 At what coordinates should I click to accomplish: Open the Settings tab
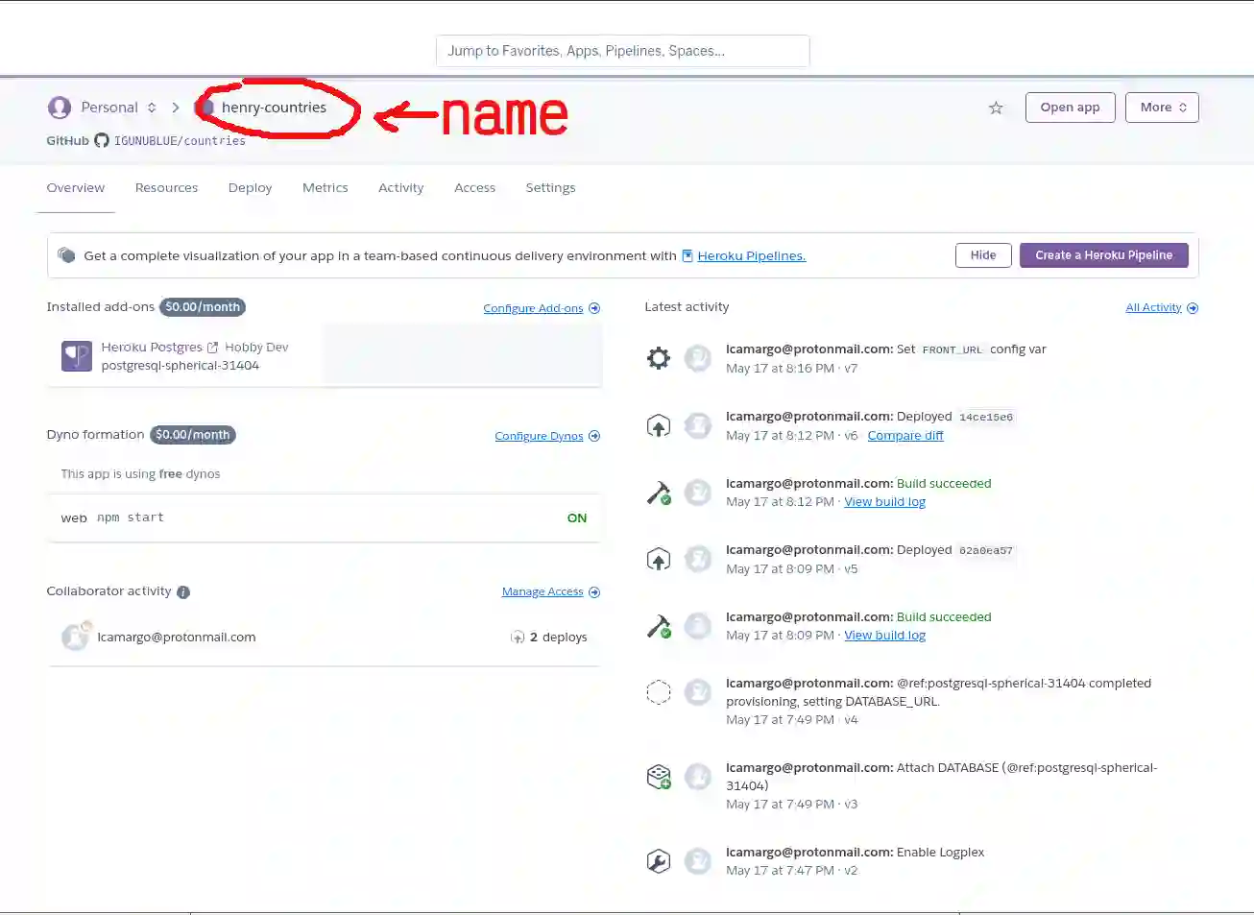pyautogui.click(x=551, y=188)
